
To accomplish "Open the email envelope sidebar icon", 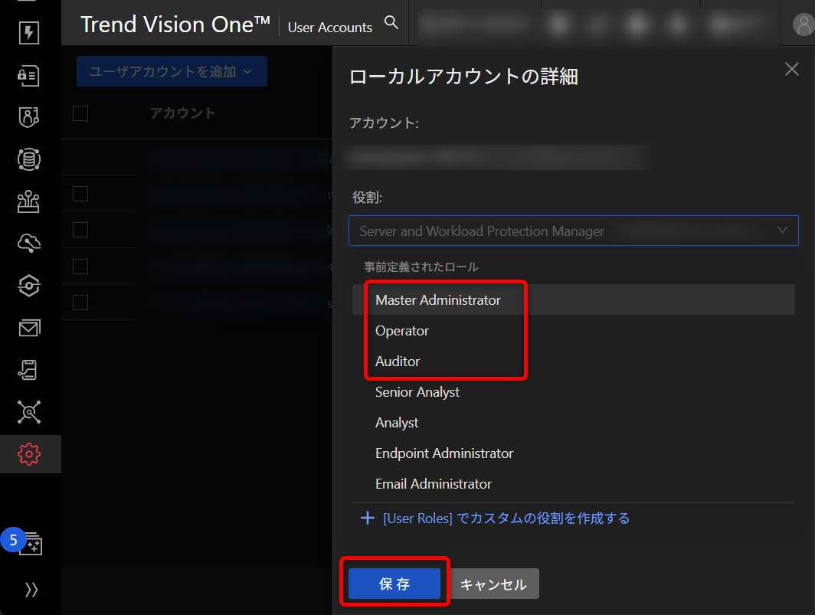I will (x=28, y=328).
